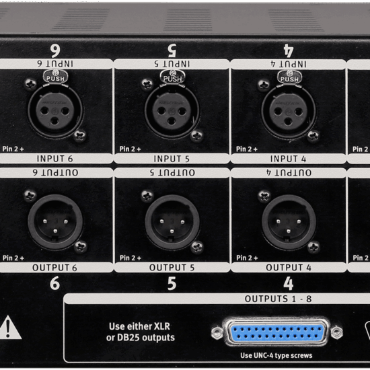Click the PUSH release tab on INPUT 4
Screen dimensions: 370x370
coord(289,77)
